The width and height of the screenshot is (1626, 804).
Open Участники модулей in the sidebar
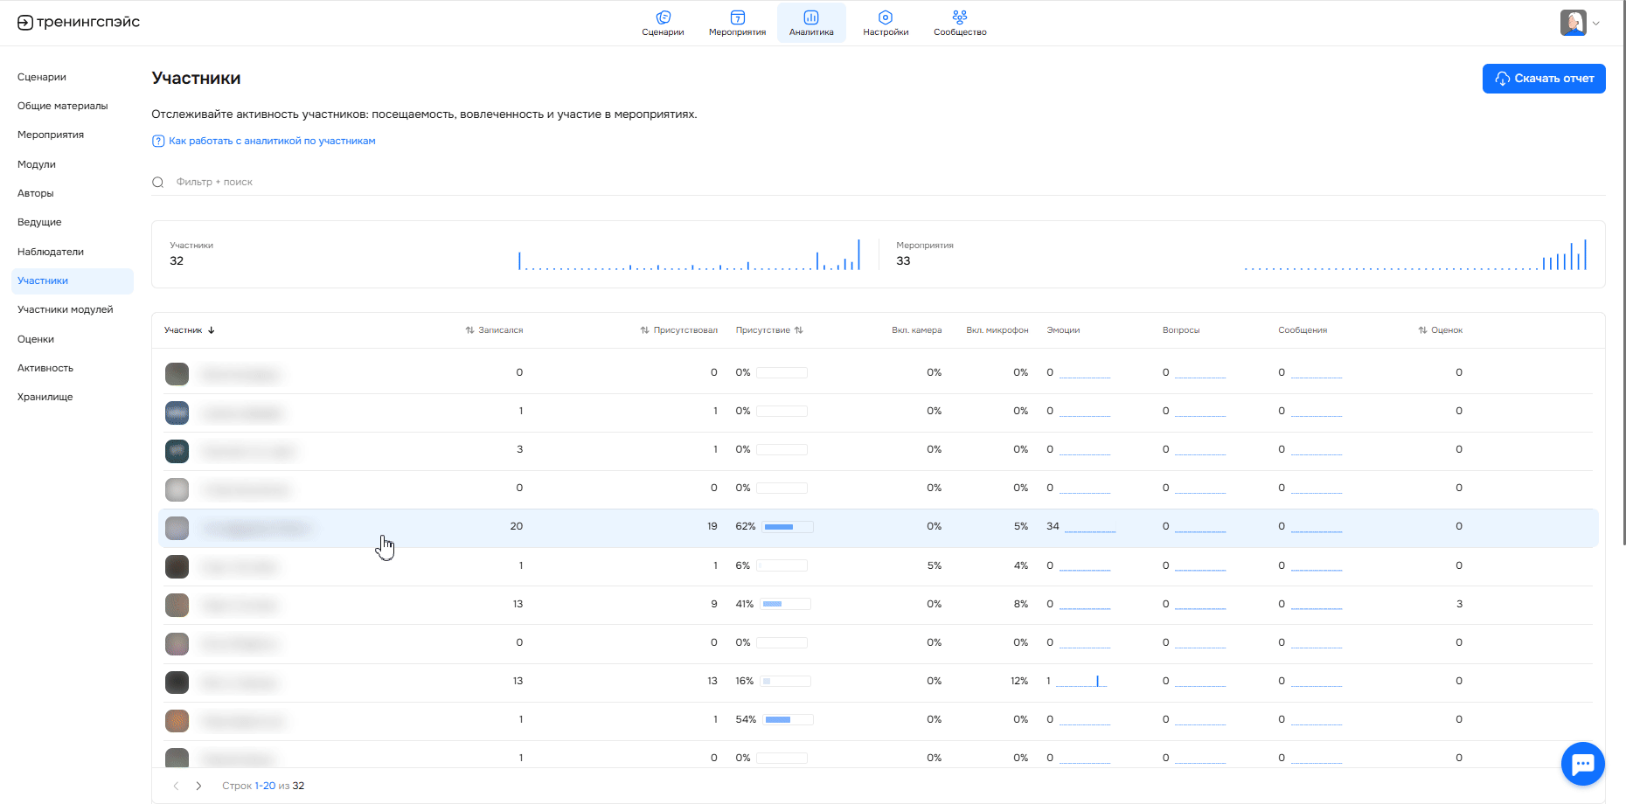point(66,309)
